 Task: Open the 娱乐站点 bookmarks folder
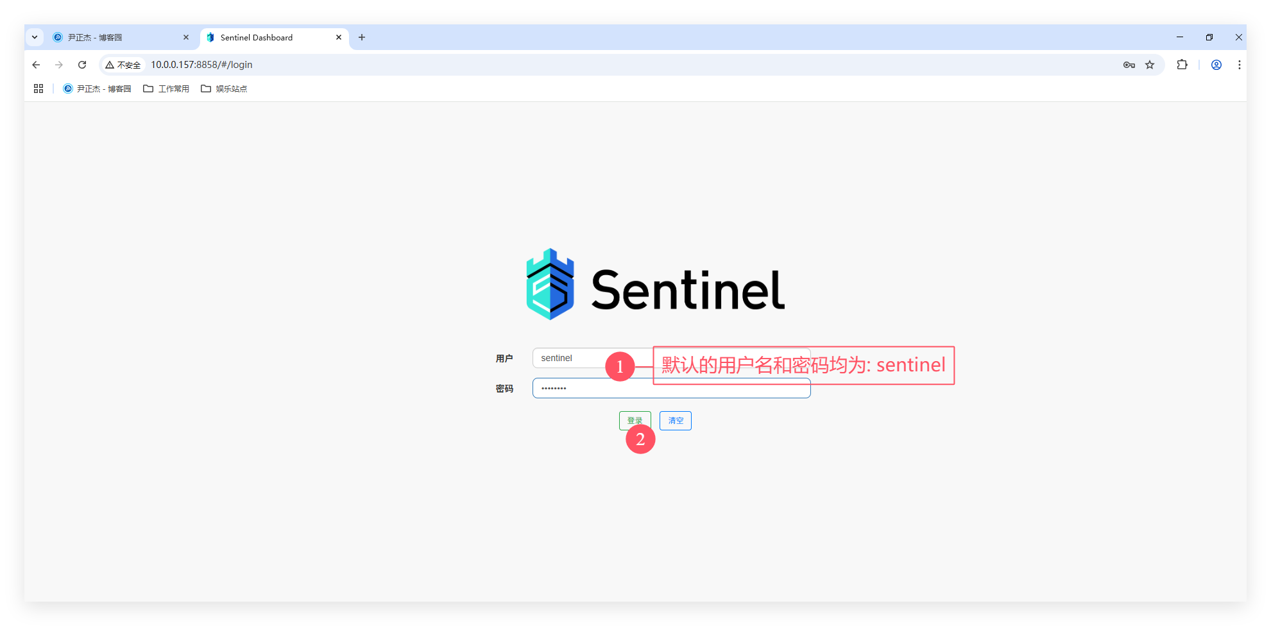point(224,89)
